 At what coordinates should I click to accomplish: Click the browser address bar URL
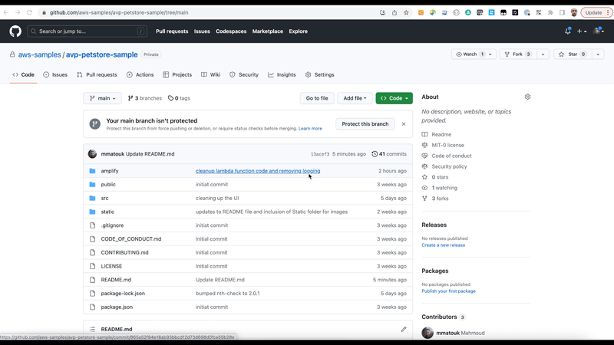119,12
